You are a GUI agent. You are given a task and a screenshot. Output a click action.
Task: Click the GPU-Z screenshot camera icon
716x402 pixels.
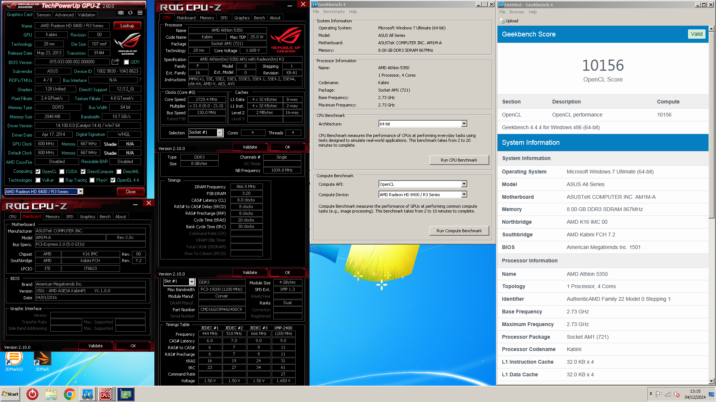coord(121,13)
